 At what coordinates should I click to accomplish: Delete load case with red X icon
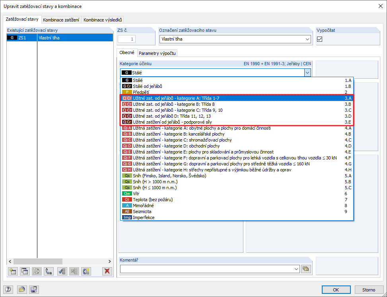tap(107, 271)
